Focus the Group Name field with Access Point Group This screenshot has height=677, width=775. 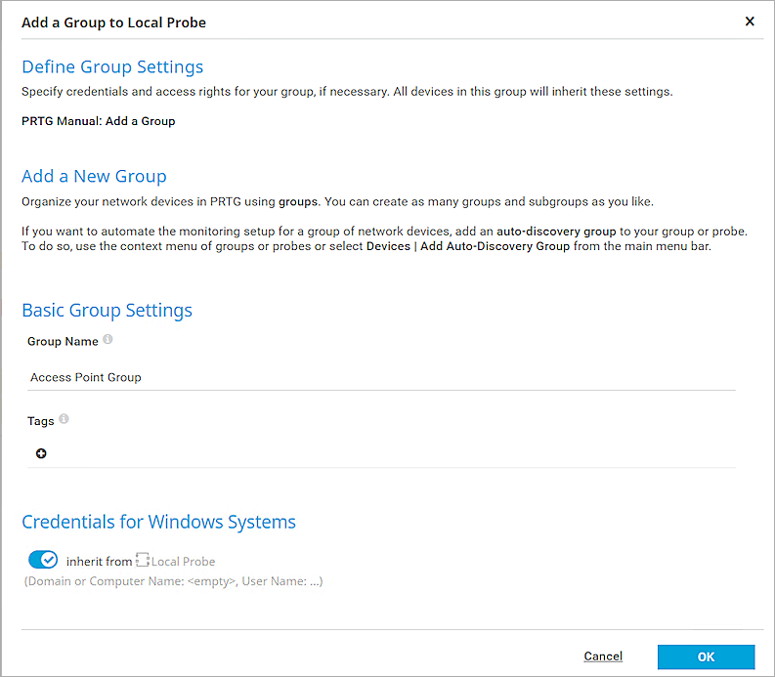(381, 377)
